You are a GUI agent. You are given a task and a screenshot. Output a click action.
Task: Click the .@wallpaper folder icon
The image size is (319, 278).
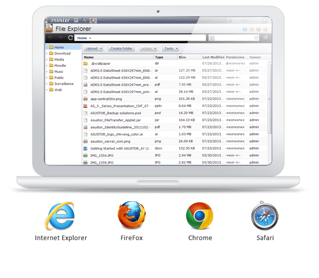[x=86, y=64]
